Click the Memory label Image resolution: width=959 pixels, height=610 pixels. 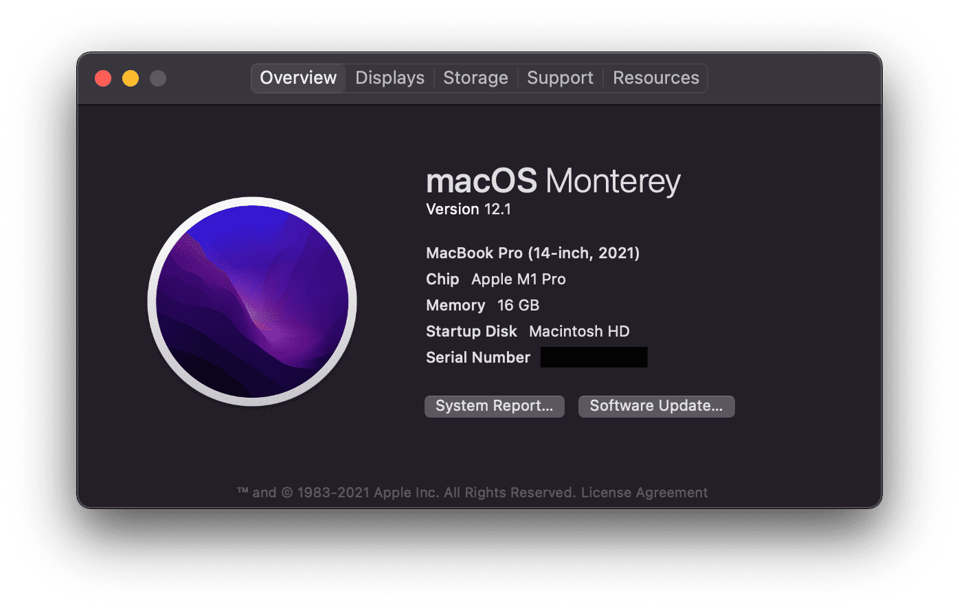click(455, 305)
